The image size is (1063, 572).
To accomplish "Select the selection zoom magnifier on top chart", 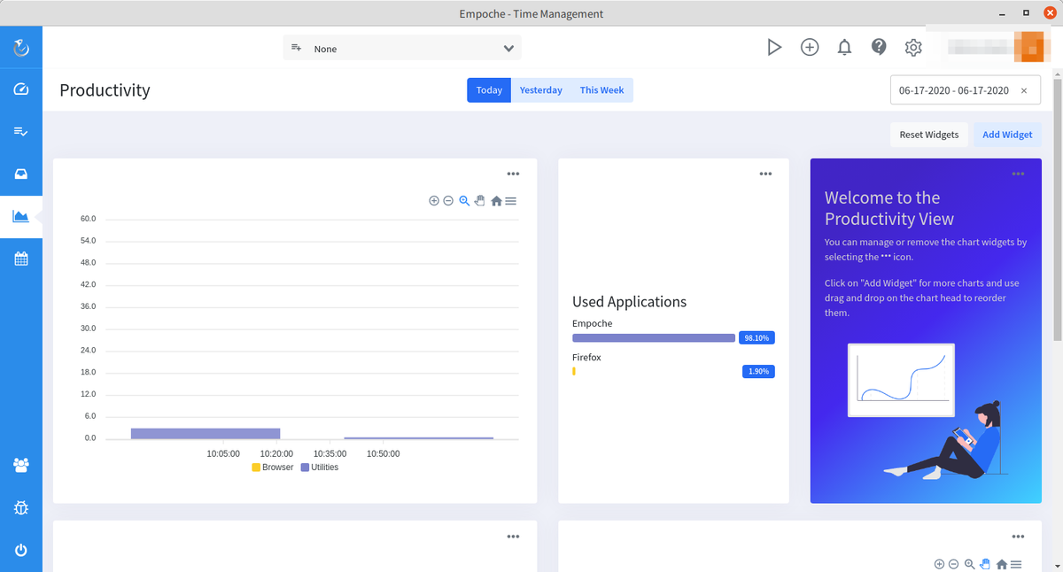I will point(464,201).
